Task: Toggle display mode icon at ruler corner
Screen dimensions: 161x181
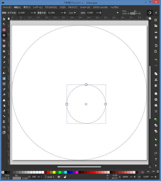Action: pyautogui.click(x=150, y=19)
